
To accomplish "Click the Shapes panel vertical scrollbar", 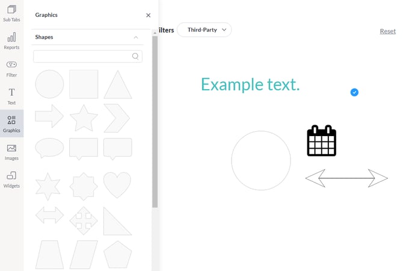I will (x=155, y=120).
